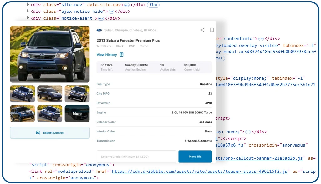Viewport: 321px width, 184px height.
Task: Select the first thumbnail in the top row
Action: coord(23,94)
